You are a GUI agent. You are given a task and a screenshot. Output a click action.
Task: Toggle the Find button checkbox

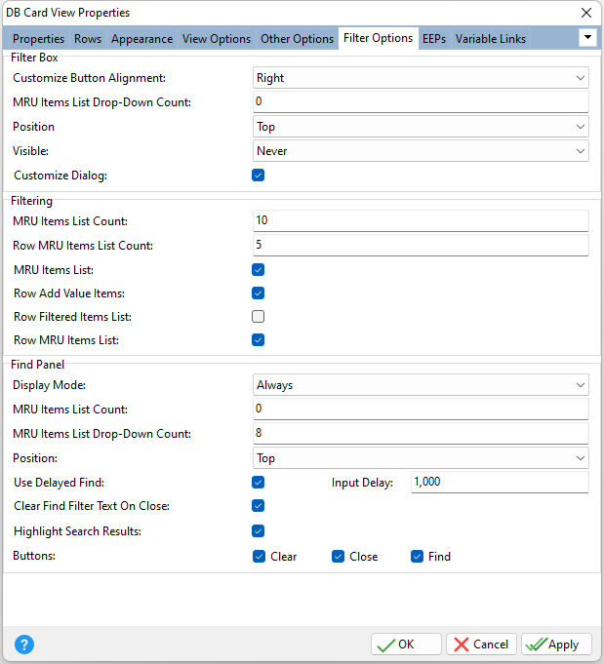click(417, 556)
